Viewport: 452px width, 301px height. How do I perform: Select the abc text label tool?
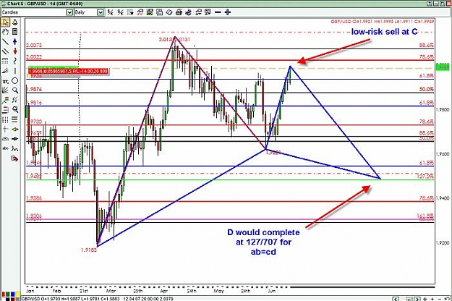(6, 149)
